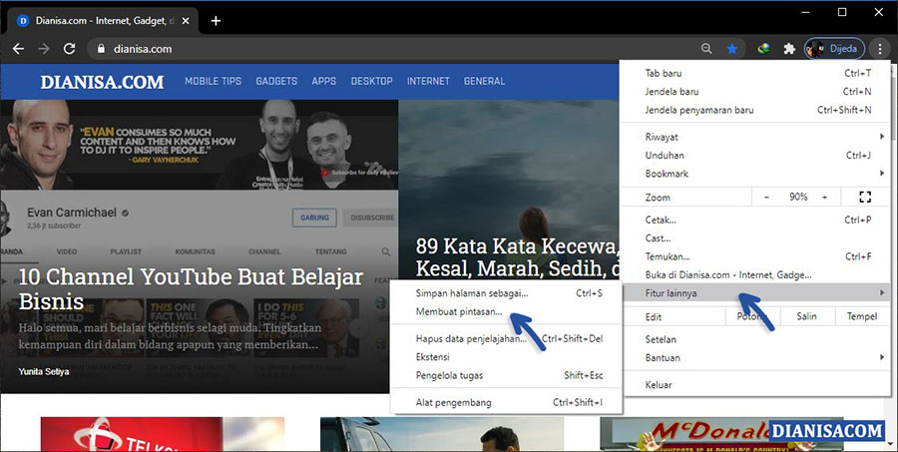The height and width of the screenshot is (452, 898).
Task: Open Jendela penyamaran baru
Action: 755,110
